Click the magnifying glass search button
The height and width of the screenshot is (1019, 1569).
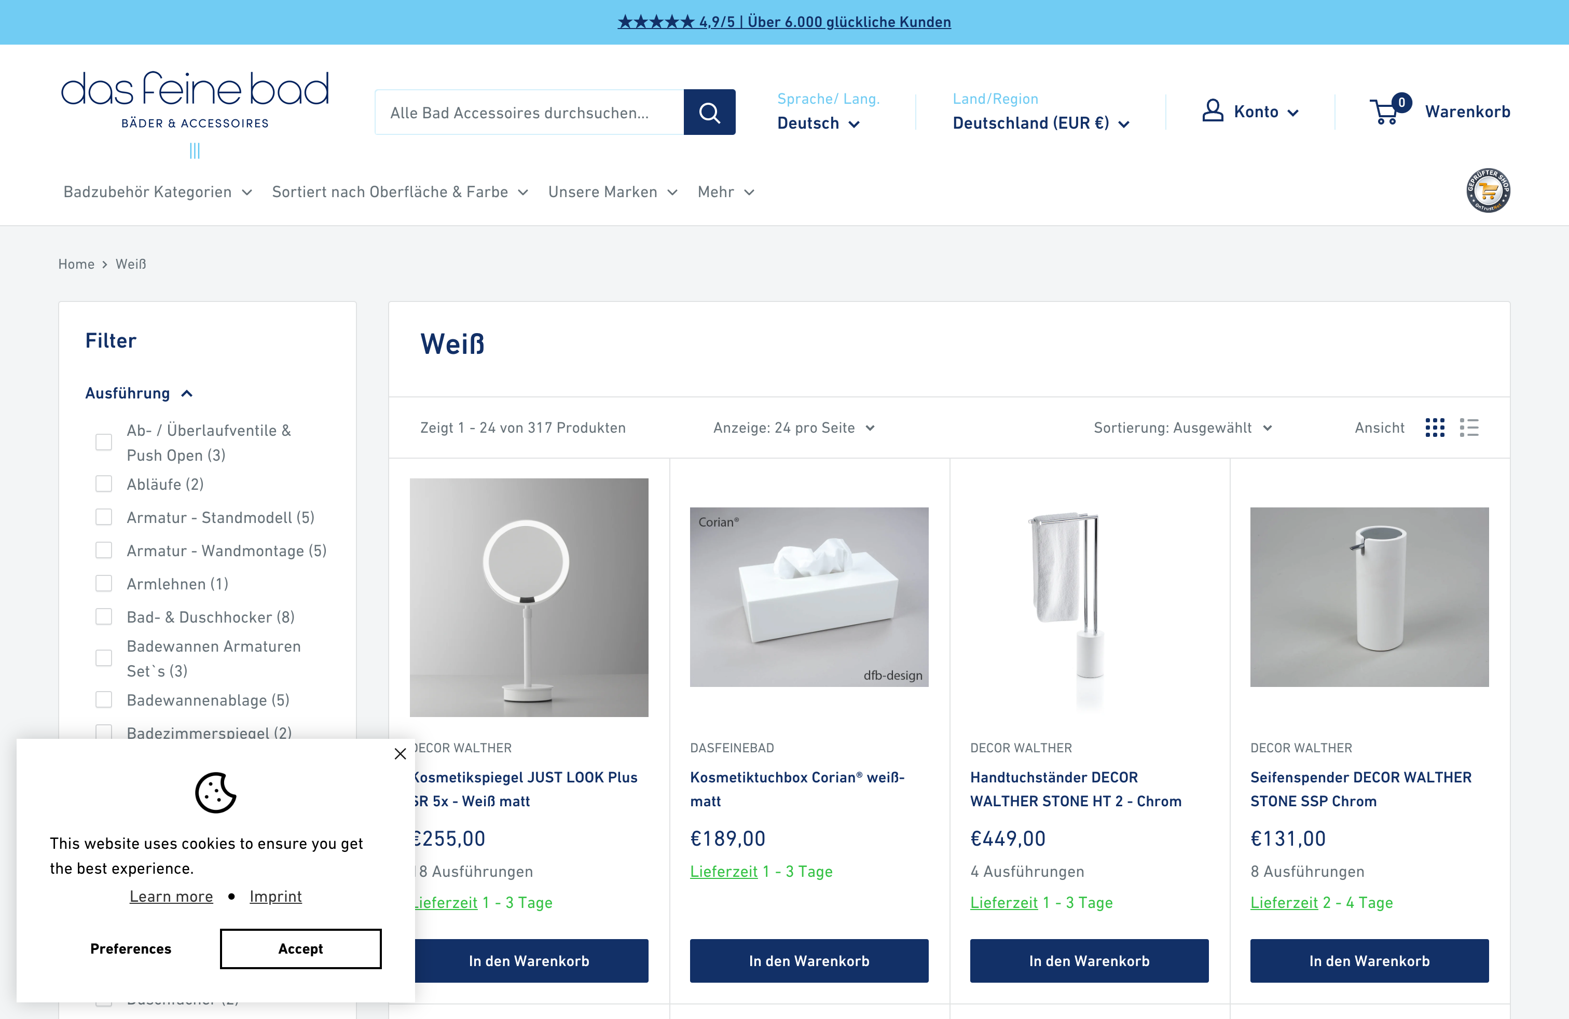709,112
